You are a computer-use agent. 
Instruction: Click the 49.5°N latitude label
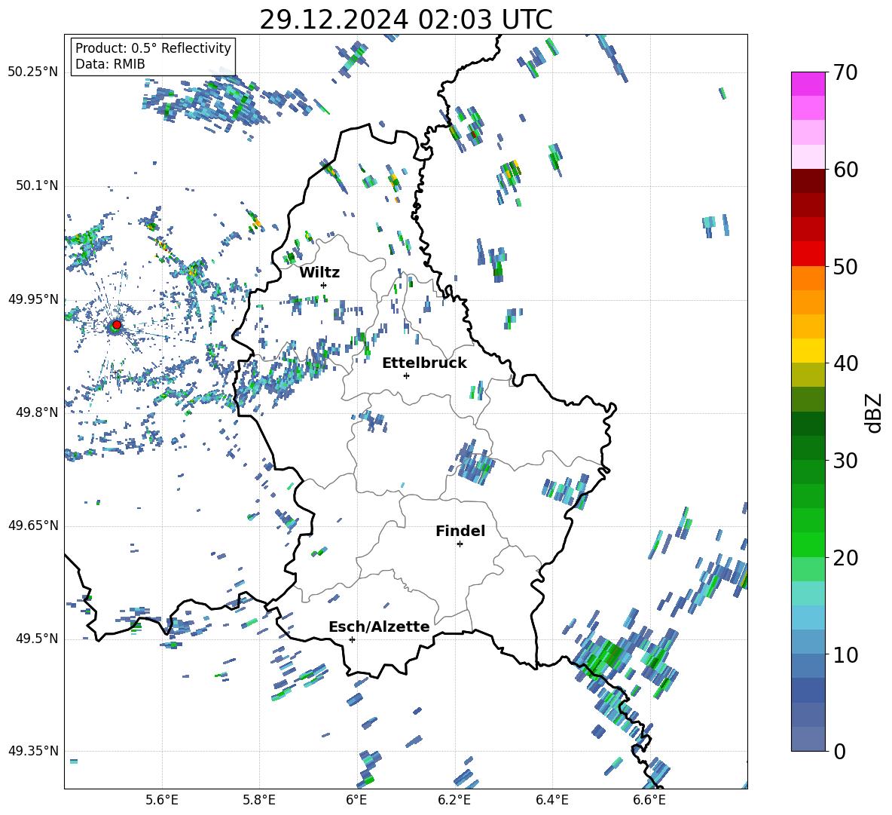pyautogui.click(x=37, y=638)
